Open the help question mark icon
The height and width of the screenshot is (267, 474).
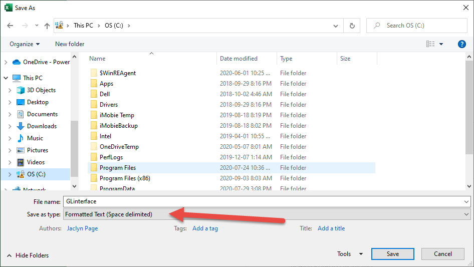click(x=462, y=44)
